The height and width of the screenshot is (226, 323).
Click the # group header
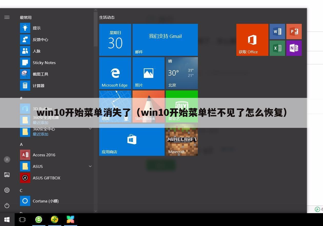[x=21, y=98]
